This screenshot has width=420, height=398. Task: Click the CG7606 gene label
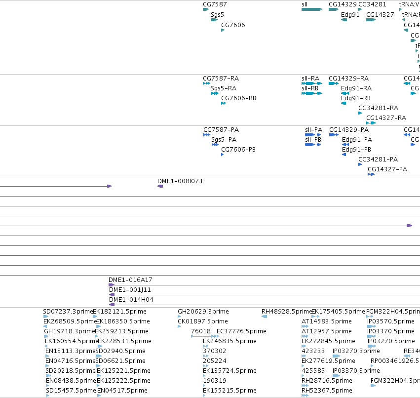[x=233, y=25]
